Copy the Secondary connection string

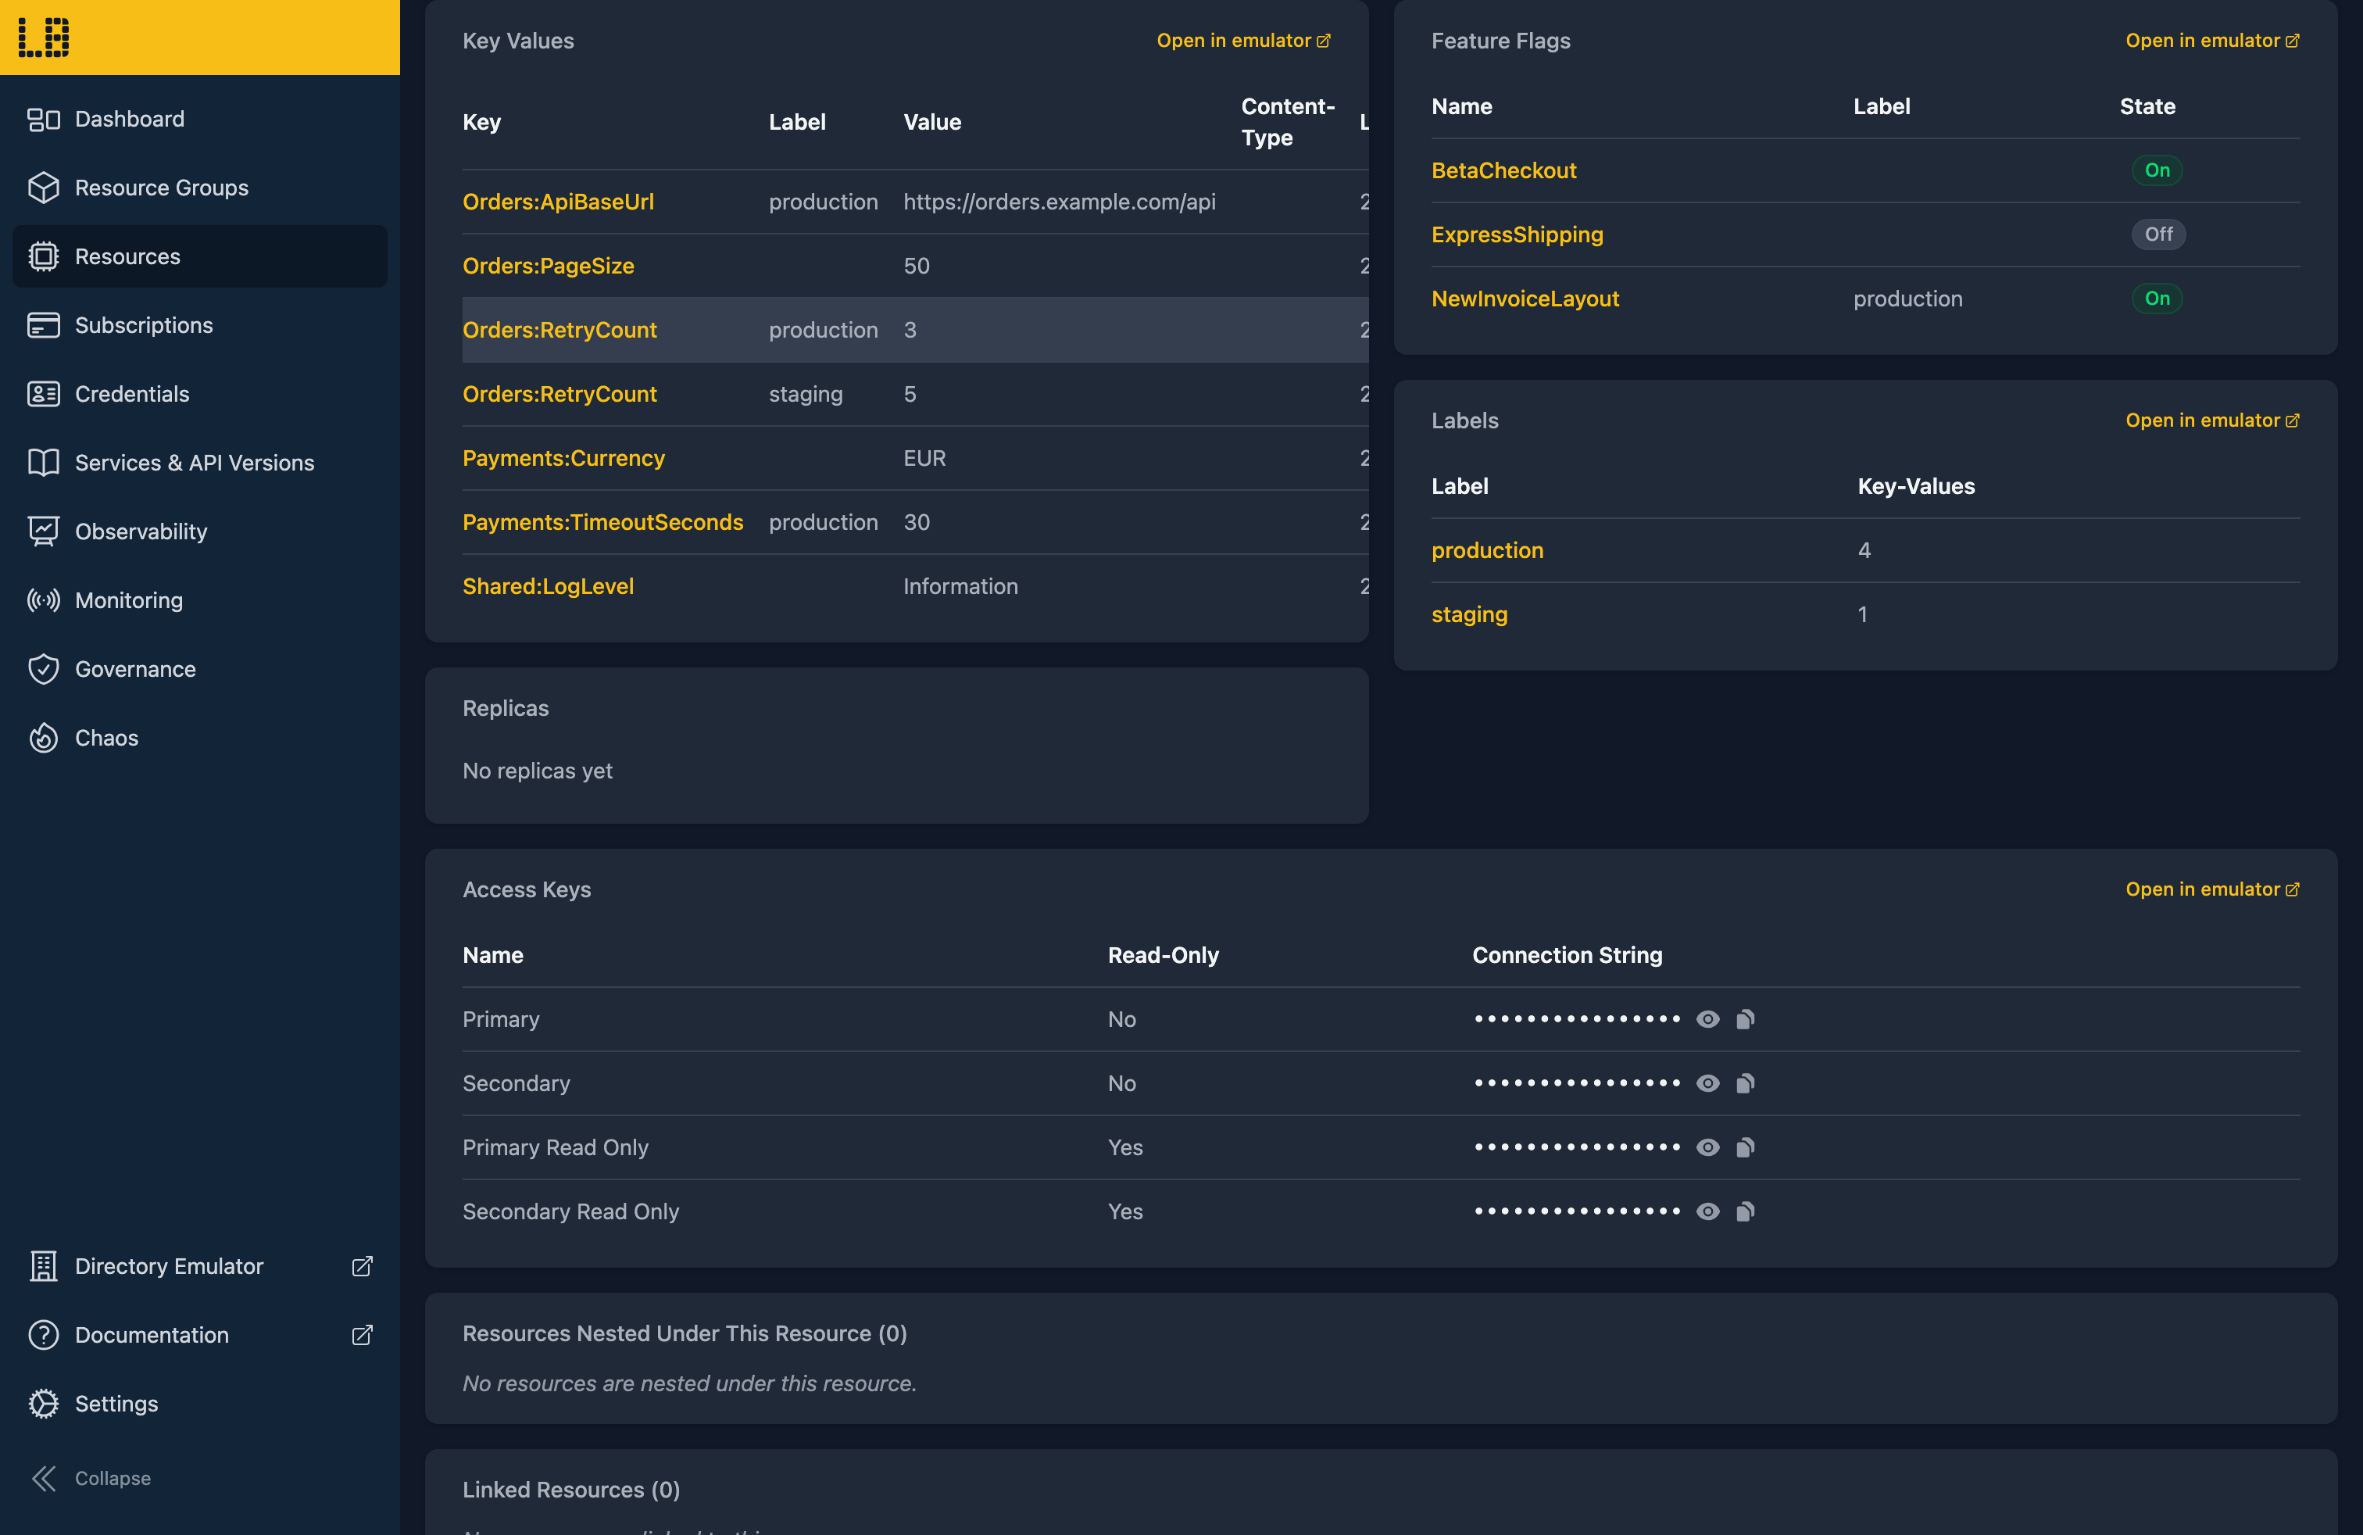click(1746, 1083)
